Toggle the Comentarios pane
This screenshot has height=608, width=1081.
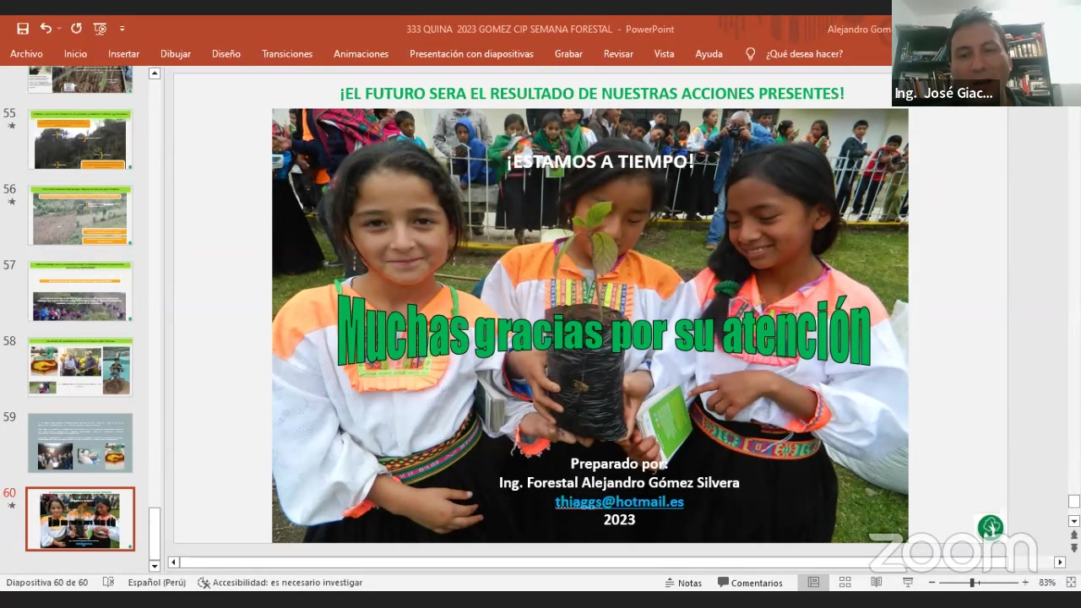[750, 583]
